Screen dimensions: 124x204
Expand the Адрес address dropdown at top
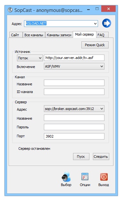tap(95, 24)
